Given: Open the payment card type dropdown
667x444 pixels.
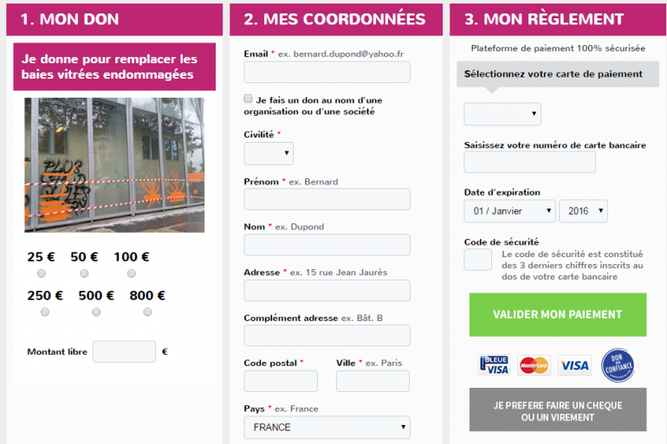Looking at the screenshot, I should [x=502, y=114].
